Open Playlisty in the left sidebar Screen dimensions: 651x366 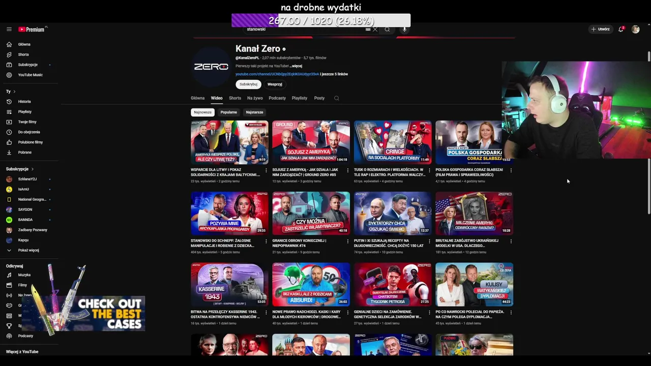[25, 112]
